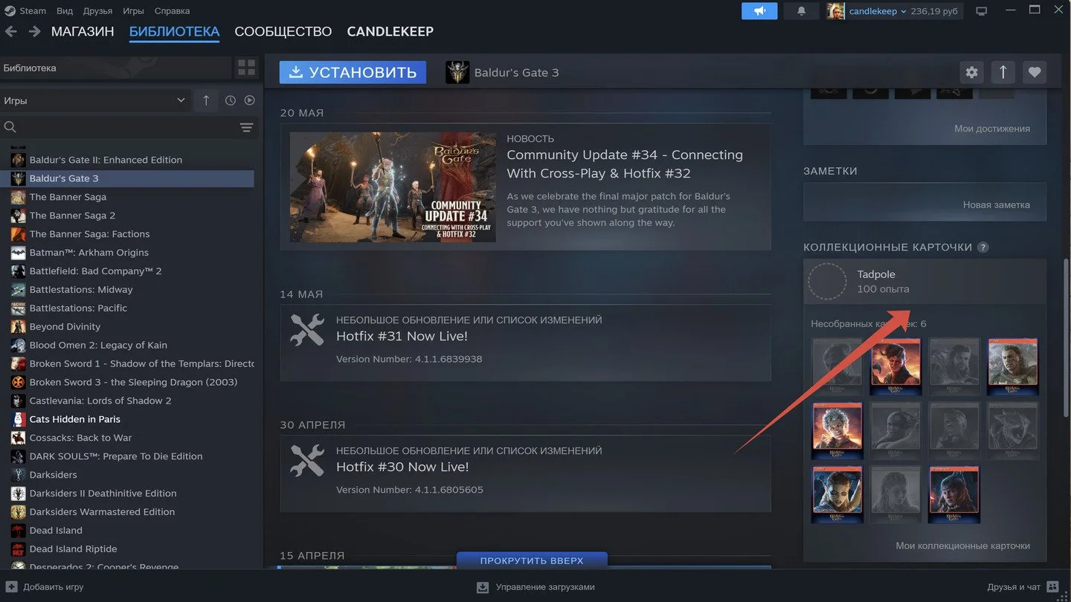
Task: Go back using the back arrow
Action: (11, 31)
